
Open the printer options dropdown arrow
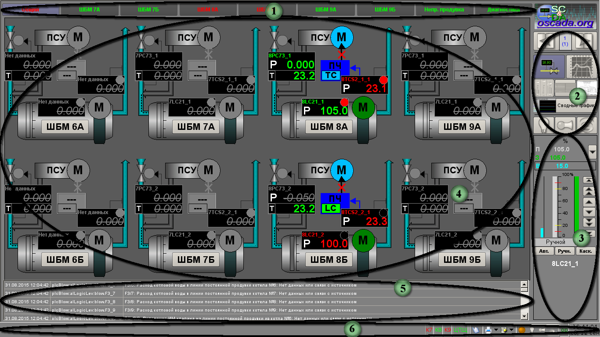[x=495, y=330]
